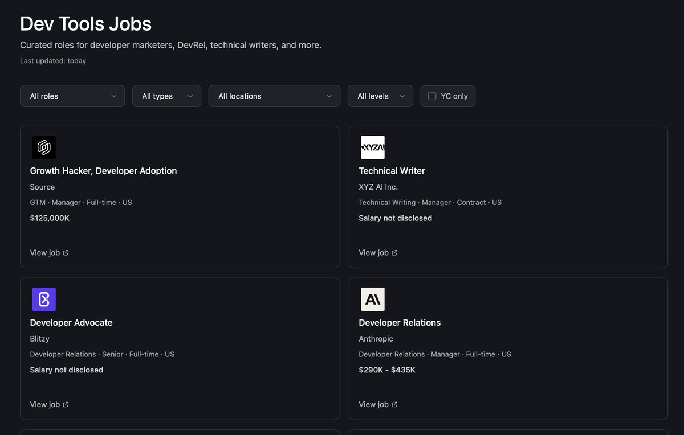View job for Developer Advocate at Blitzy

click(x=49, y=405)
